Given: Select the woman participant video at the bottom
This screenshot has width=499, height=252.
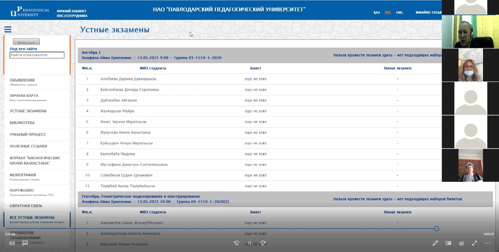Looking at the screenshot, I should 470,165.
